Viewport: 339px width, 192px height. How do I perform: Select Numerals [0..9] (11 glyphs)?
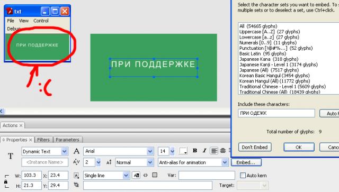(x=268, y=42)
